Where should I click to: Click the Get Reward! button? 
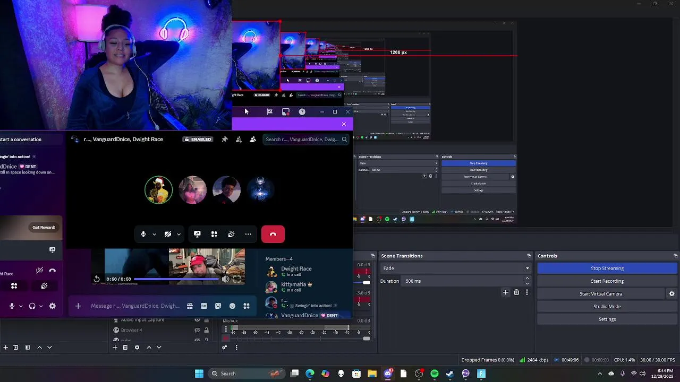pos(44,228)
